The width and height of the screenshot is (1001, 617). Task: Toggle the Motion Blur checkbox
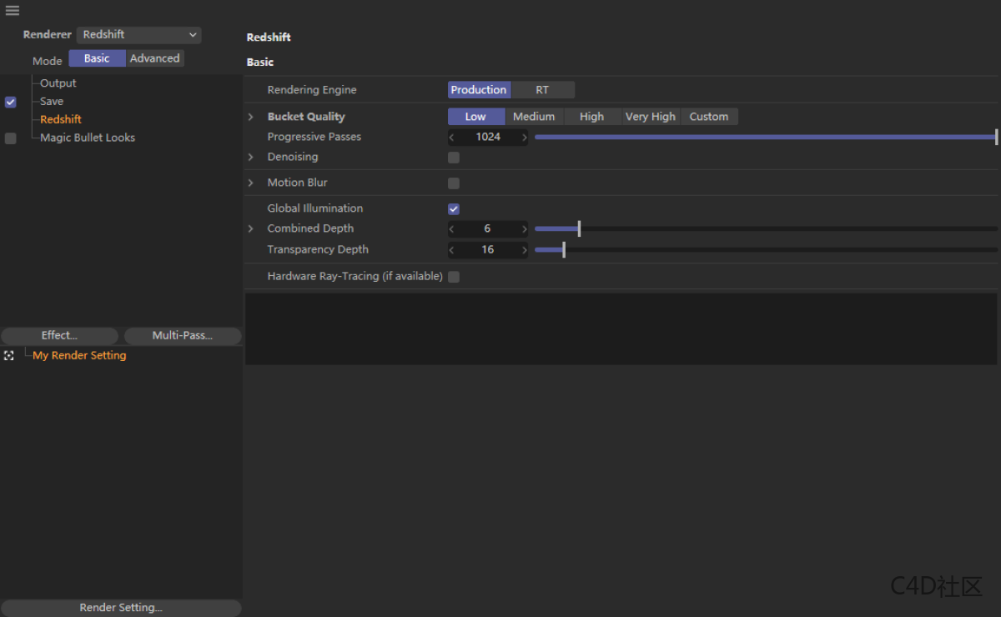(454, 183)
